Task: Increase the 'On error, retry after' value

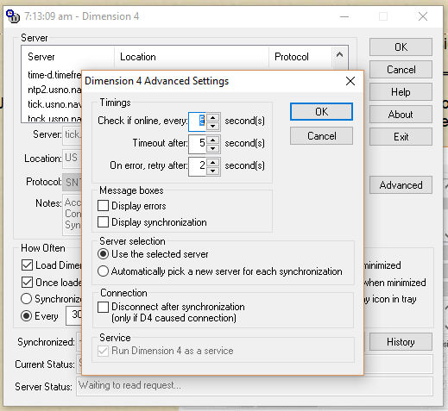Action: pos(212,162)
